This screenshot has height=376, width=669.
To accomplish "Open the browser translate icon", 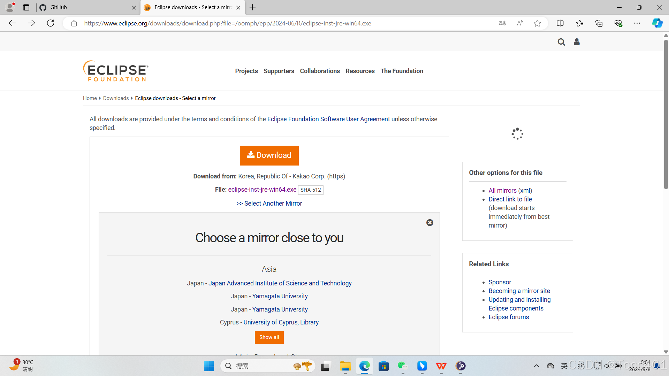I will (502, 23).
